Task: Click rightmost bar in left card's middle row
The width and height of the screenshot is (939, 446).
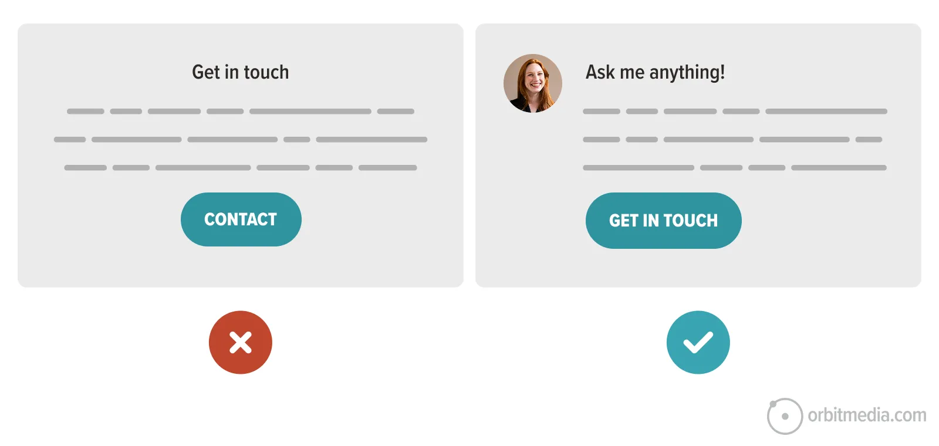Action: point(371,140)
